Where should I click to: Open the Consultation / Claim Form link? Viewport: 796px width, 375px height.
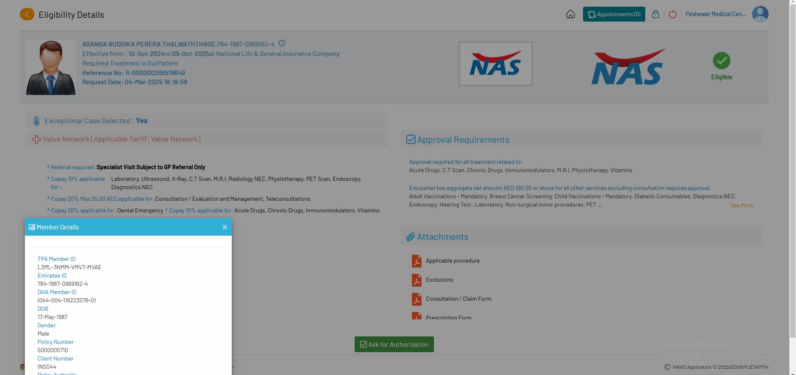pos(458,299)
